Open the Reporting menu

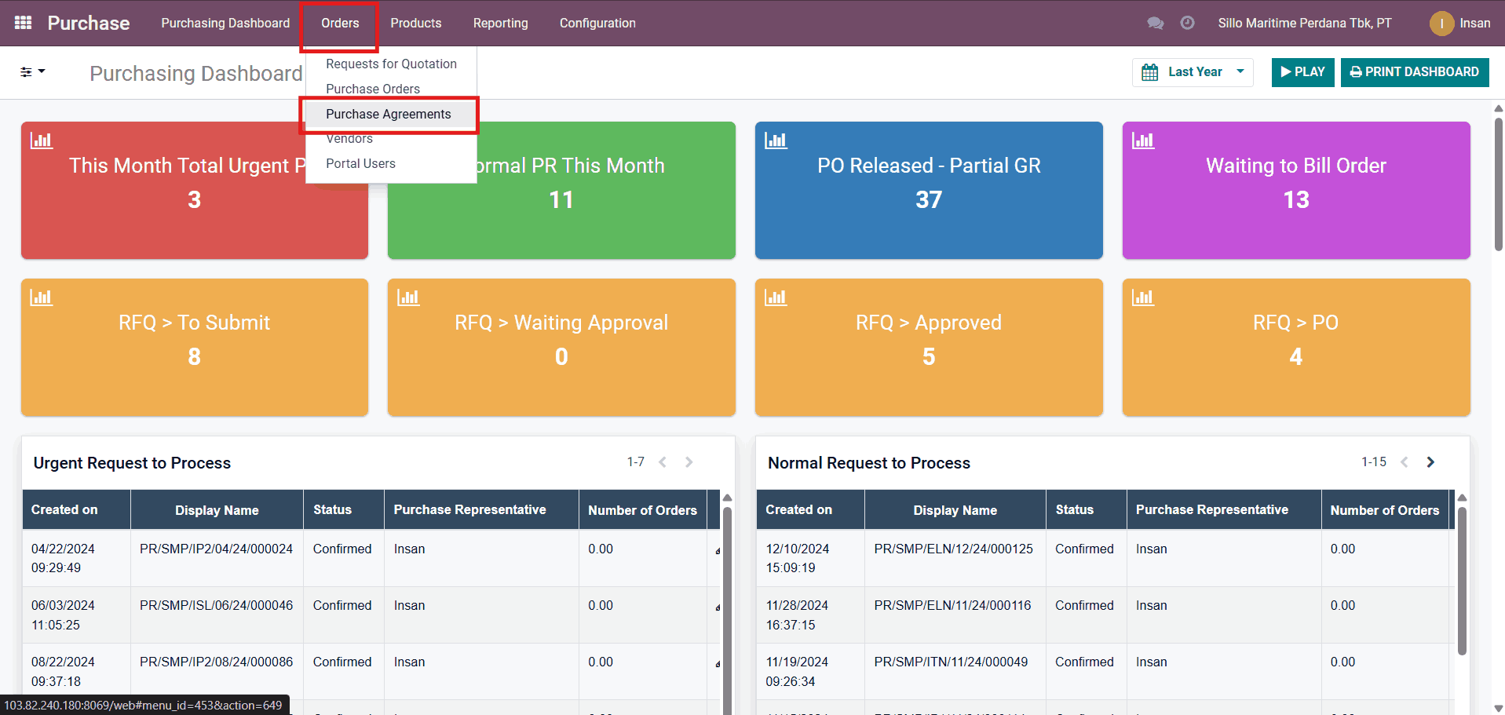tap(500, 23)
